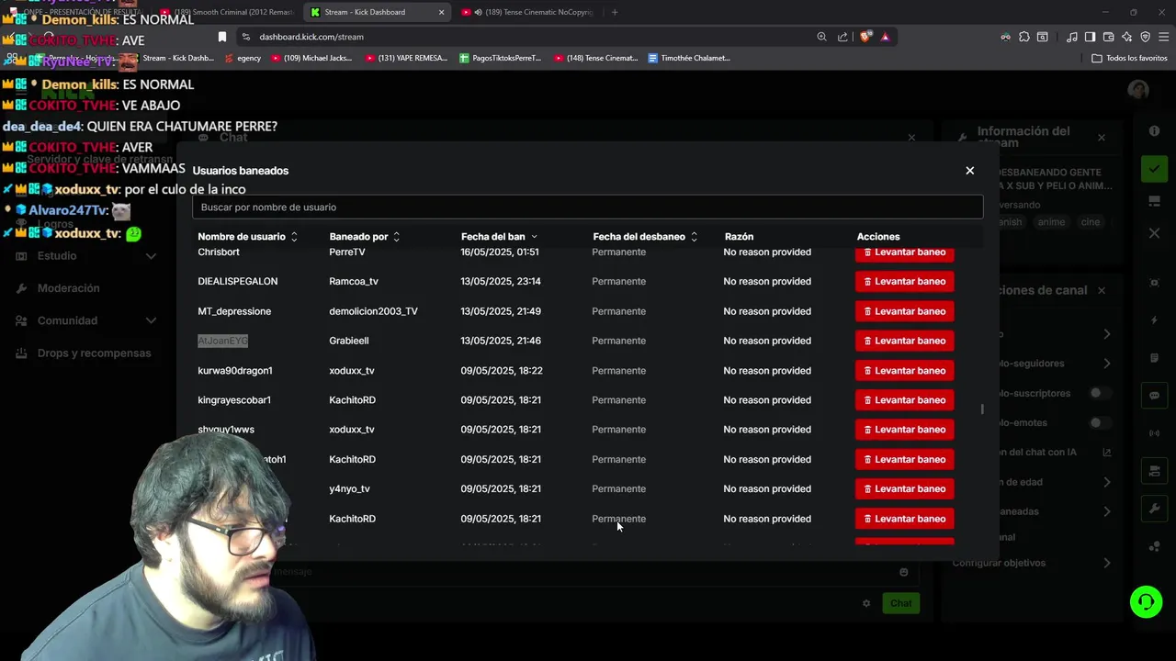Open the browser wallet icon
Screen dimensions: 1176x661
[x=1108, y=37]
